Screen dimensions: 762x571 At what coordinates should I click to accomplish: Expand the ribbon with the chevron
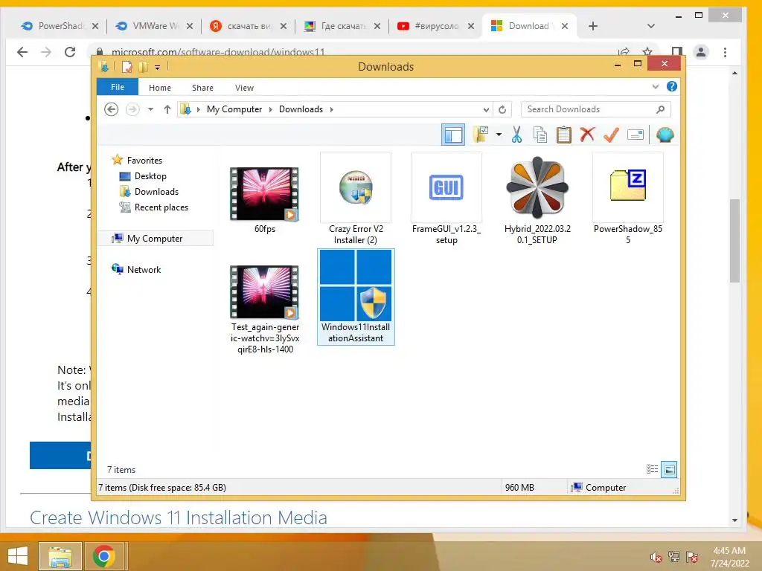coord(655,87)
